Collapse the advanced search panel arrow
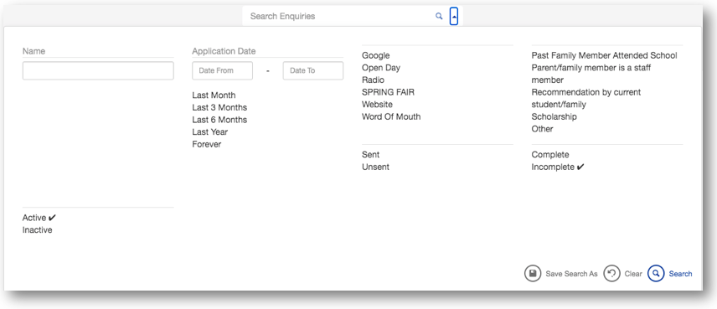The height and width of the screenshot is (309, 717). pyautogui.click(x=454, y=16)
